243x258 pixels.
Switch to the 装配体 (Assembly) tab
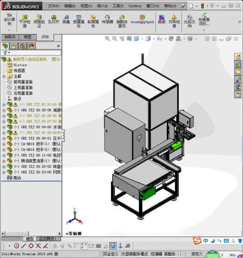coord(10,37)
